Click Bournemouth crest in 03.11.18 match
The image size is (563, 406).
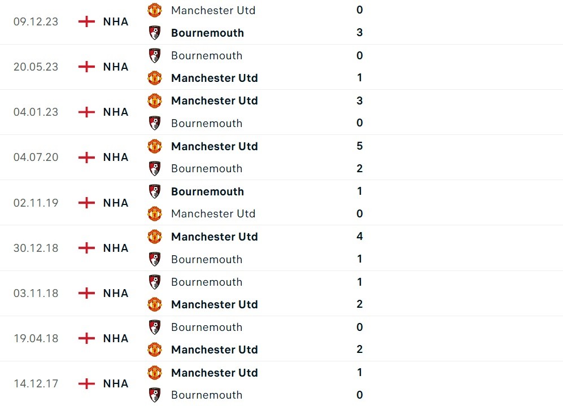coord(154,282)
